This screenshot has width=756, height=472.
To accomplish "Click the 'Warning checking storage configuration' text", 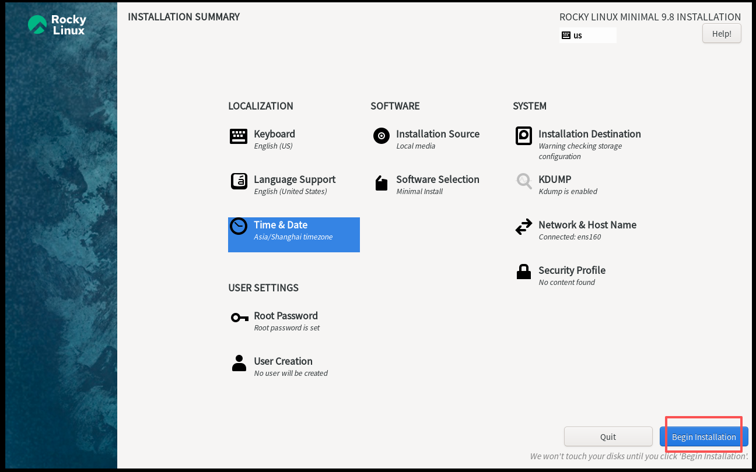I will (580, 152).
